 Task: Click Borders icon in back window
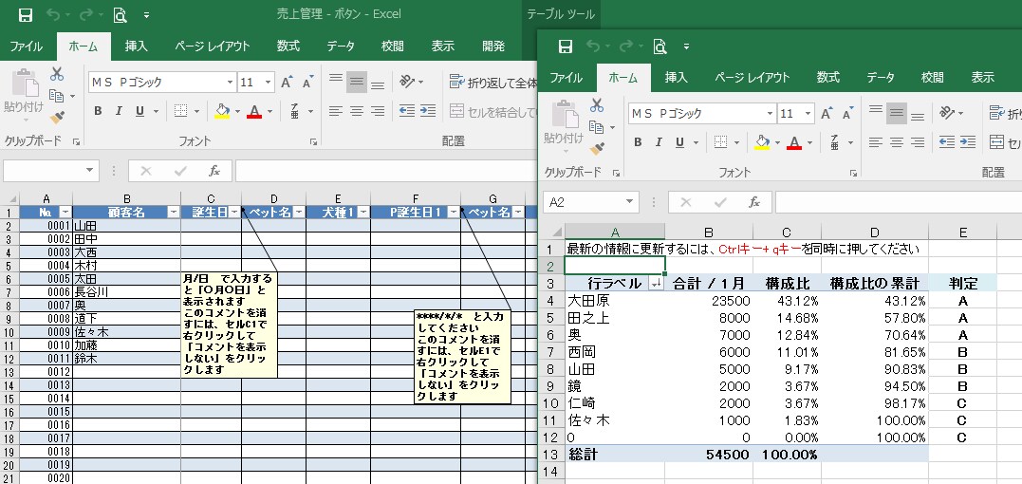tap(180, 111)
